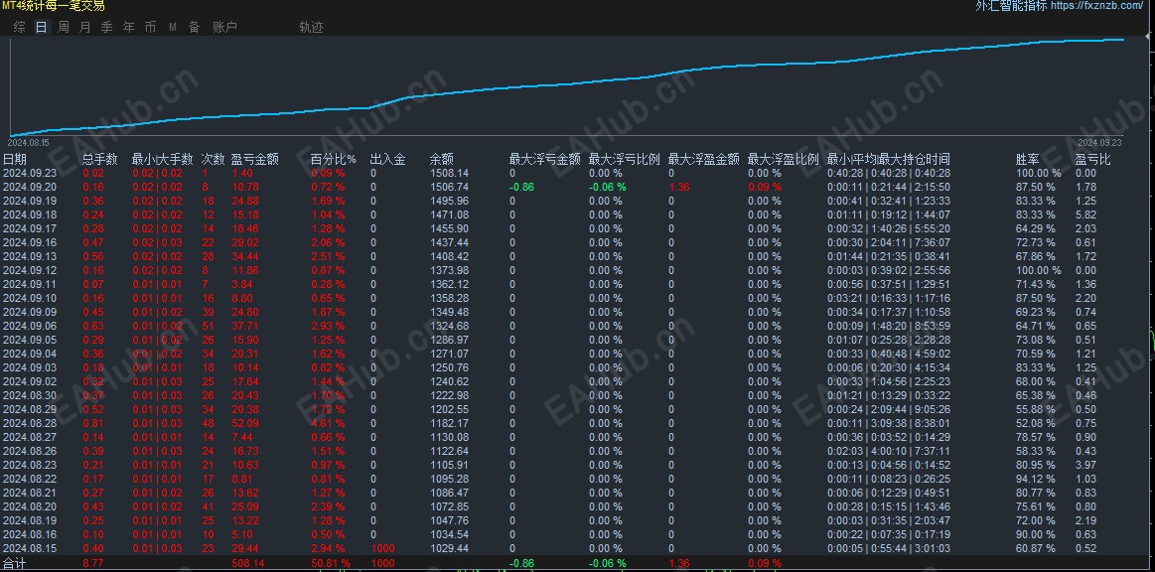Select the M tab
This screenshot has height=572, width=1155.
(173, 27)
